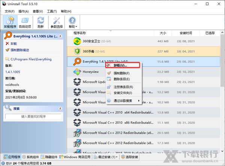Open the C:\Program Files\Everything folder link

pos(31,59)
